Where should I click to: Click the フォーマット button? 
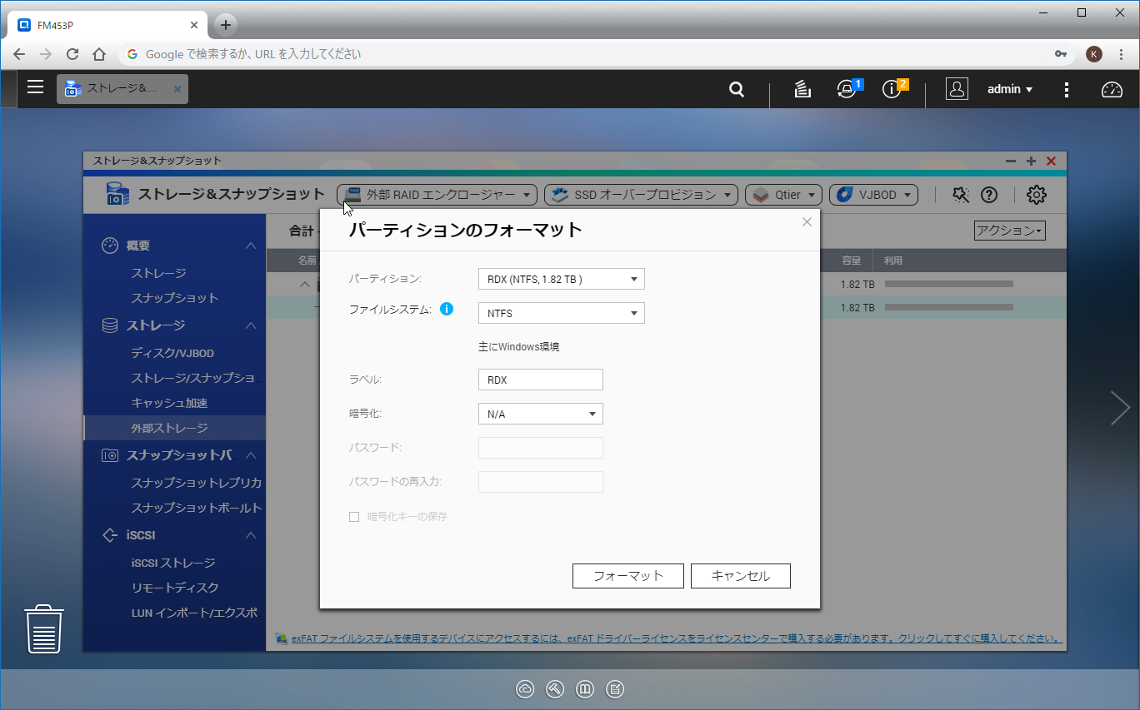tap(627, 576)
